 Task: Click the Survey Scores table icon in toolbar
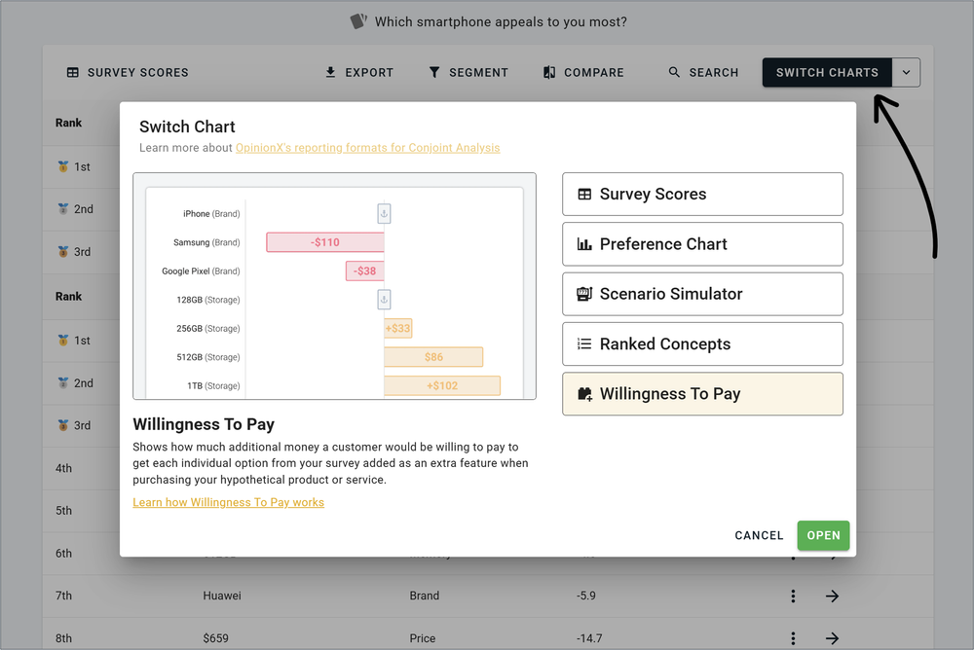pos(73,73)
